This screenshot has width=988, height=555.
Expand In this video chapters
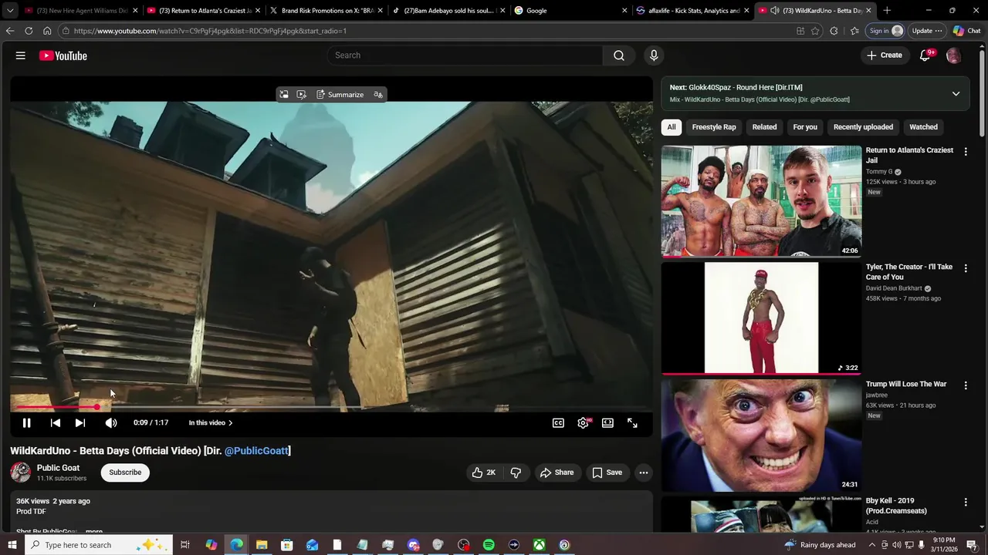point(211,422)
